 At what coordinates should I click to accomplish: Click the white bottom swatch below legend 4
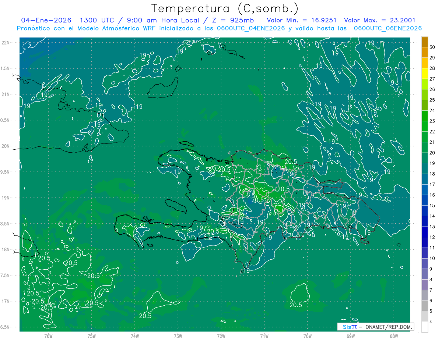(425, 327)
